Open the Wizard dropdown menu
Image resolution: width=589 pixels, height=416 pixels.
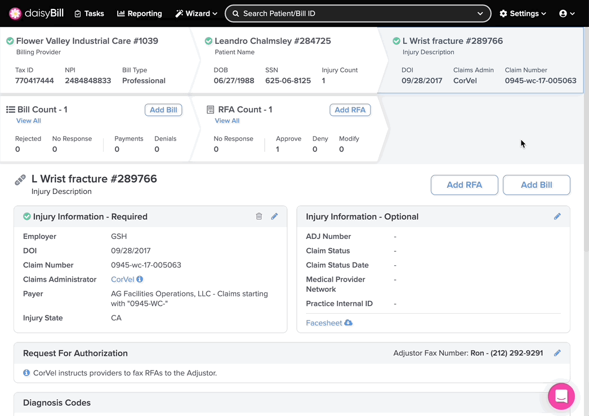(x=196, y=13)
